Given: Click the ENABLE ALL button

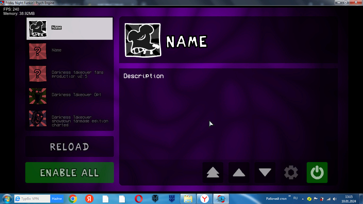Looking at the screenshot, I should (70, 173).
